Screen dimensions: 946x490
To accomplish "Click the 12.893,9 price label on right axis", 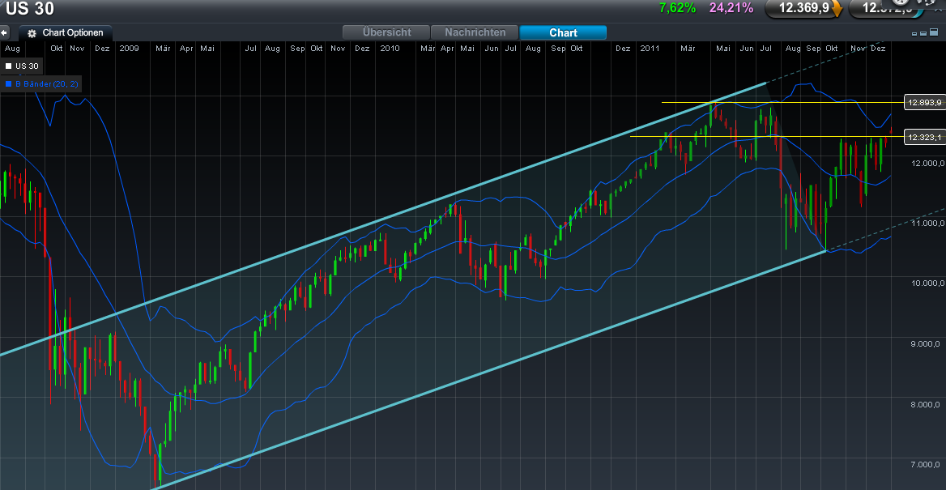I will (923, 102).
